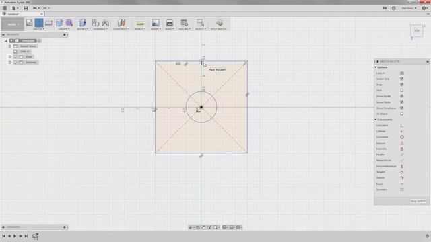The width and height of the screenshot is (431, 242).
Task: Open the MAKE dropdown menu
Action: point(169,29)
